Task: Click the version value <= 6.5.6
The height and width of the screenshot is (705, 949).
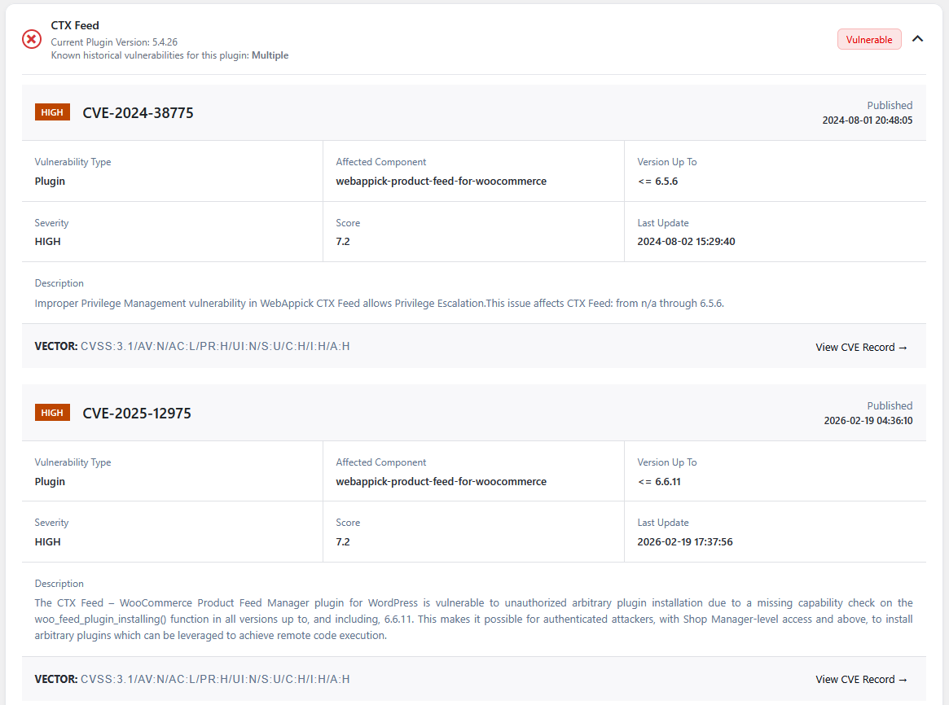Action: pos(657,181)
